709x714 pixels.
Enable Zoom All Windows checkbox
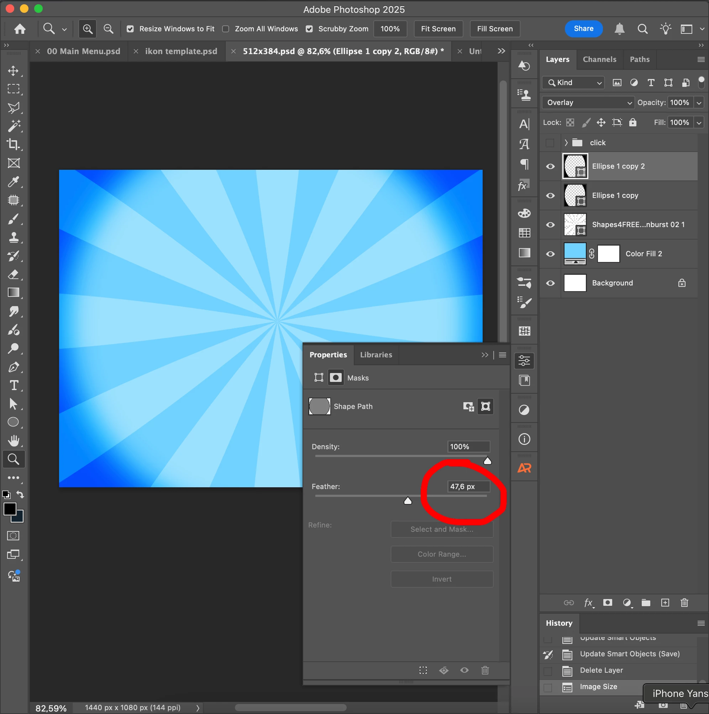[226, 29]
